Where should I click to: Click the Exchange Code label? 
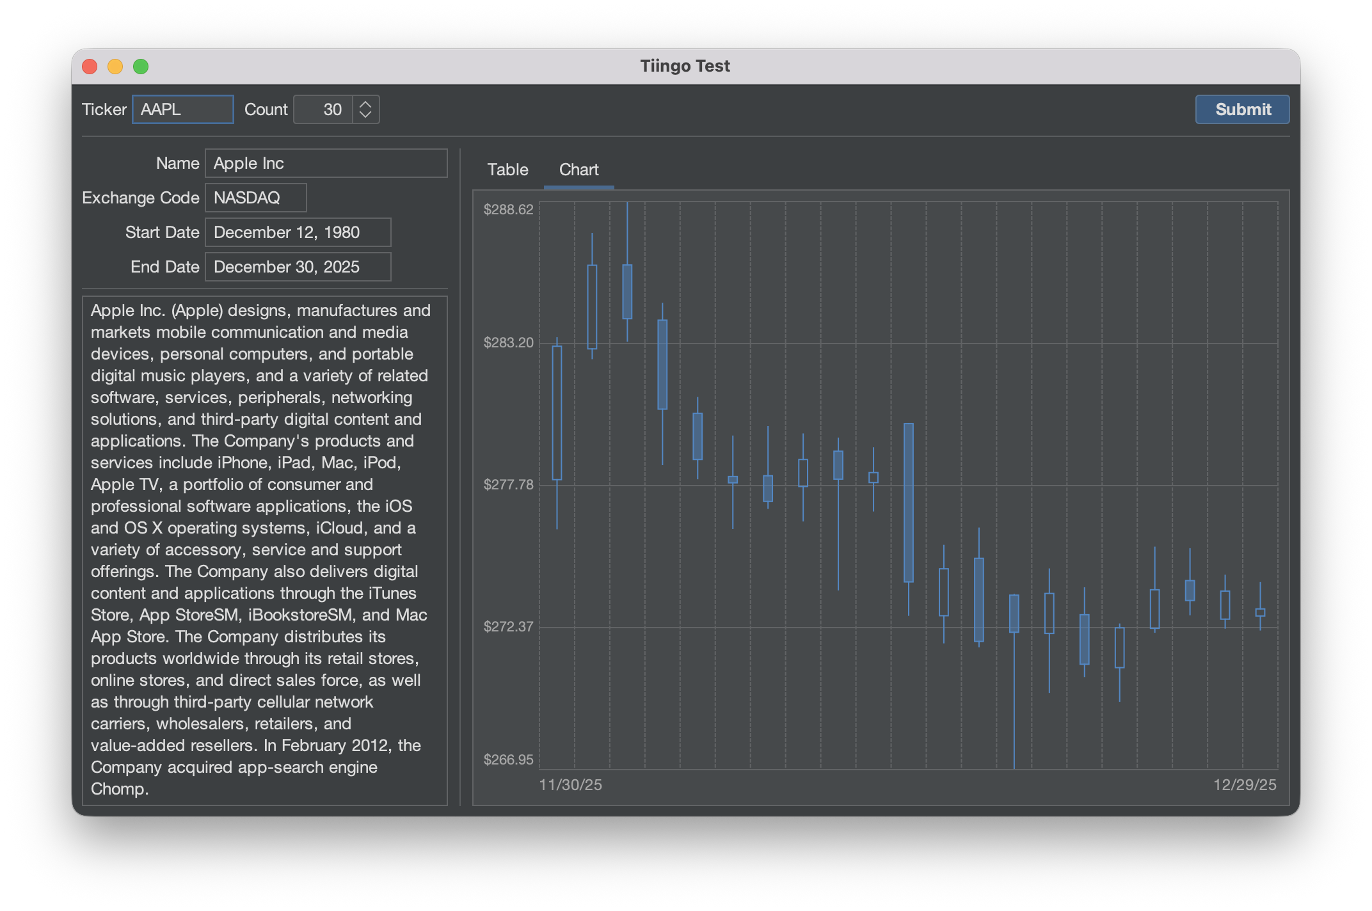141,198
